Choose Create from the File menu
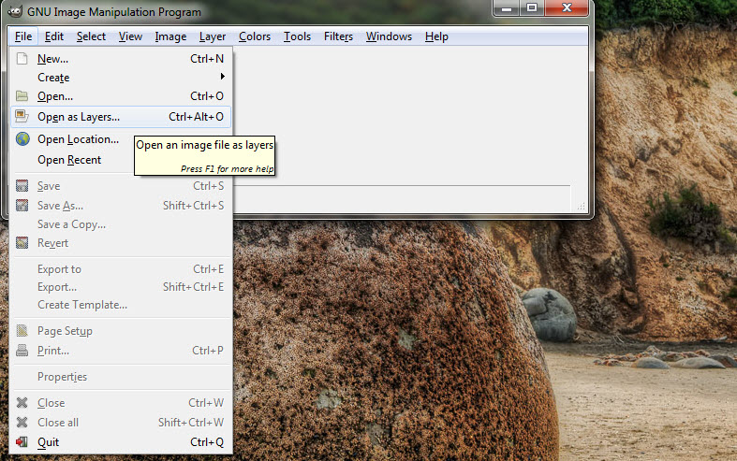 pyautogui.click(x=121, y=78)
